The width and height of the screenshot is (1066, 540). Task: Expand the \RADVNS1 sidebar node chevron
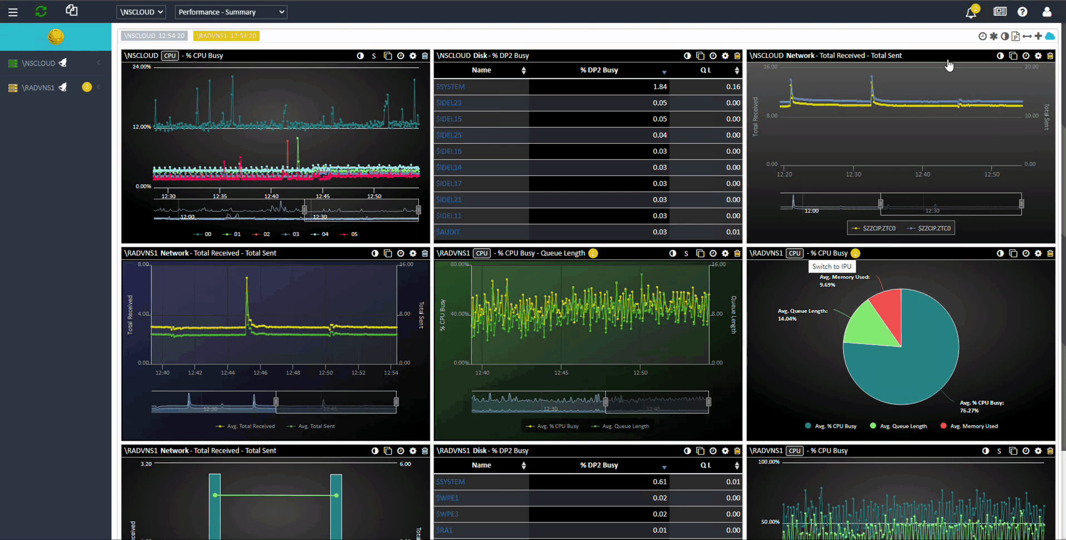click(99, 87)
